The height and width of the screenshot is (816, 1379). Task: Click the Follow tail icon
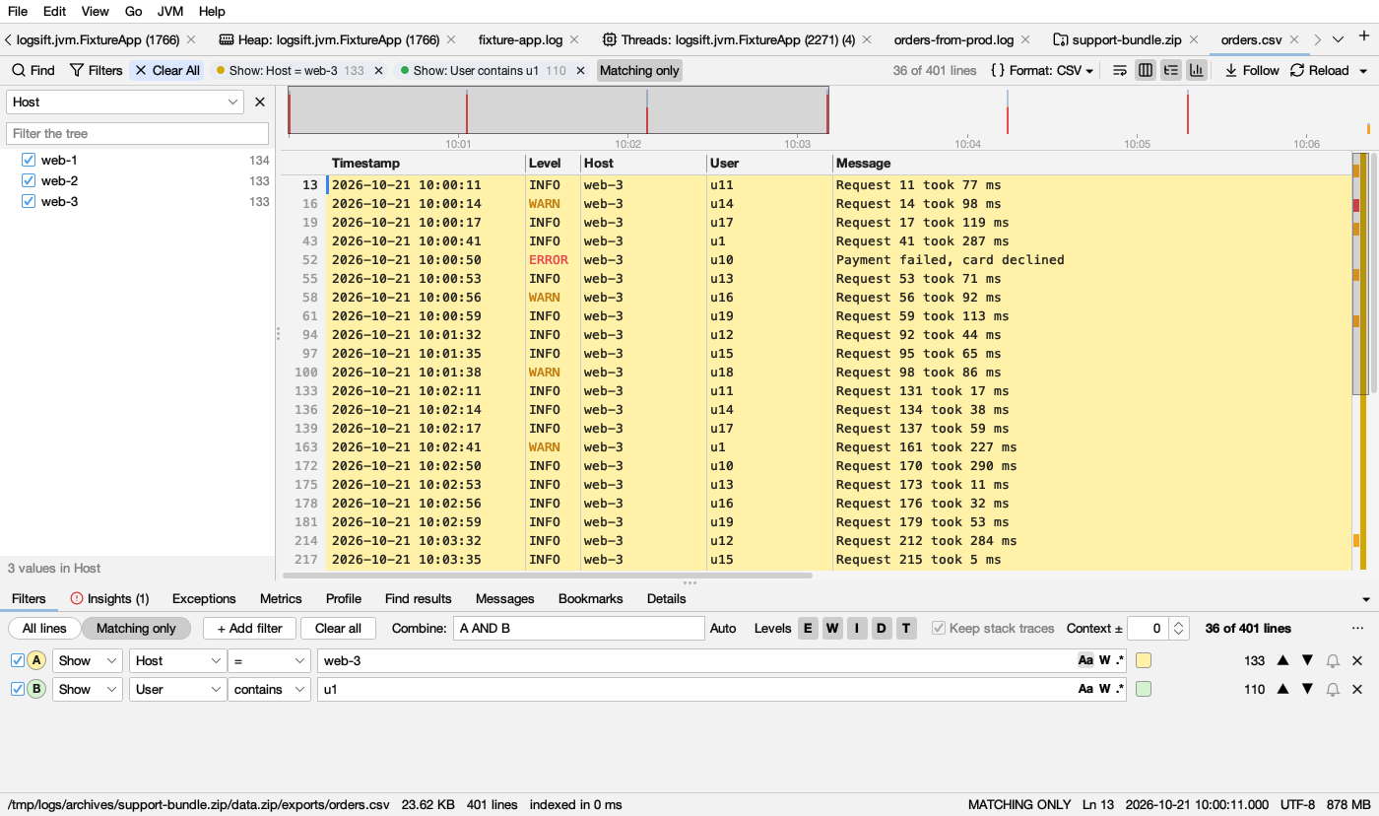point(1252,70)
